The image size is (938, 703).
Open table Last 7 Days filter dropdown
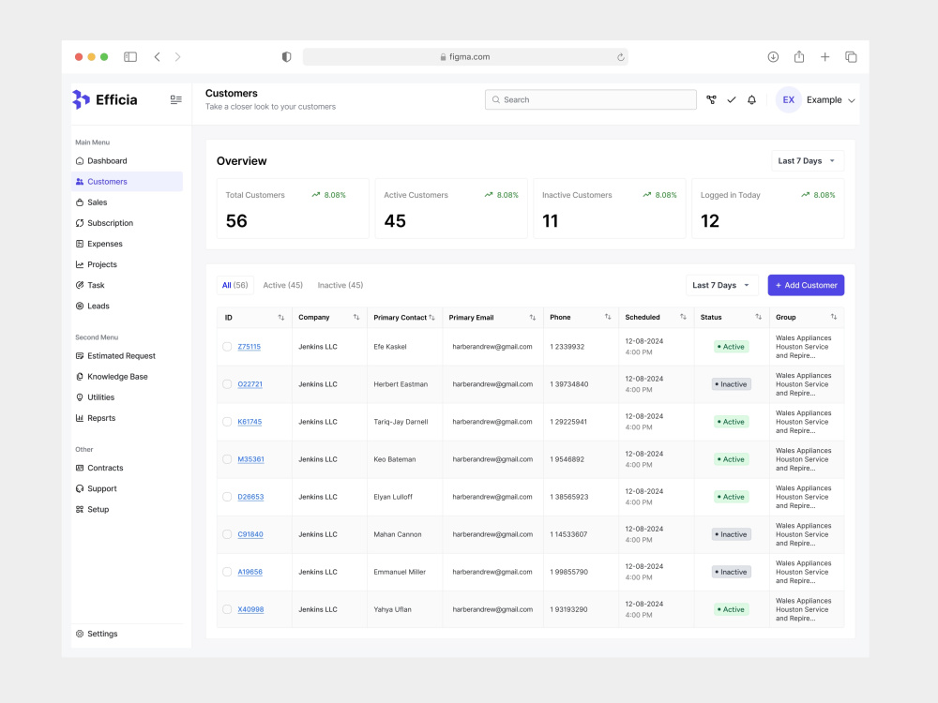[721, 285]
